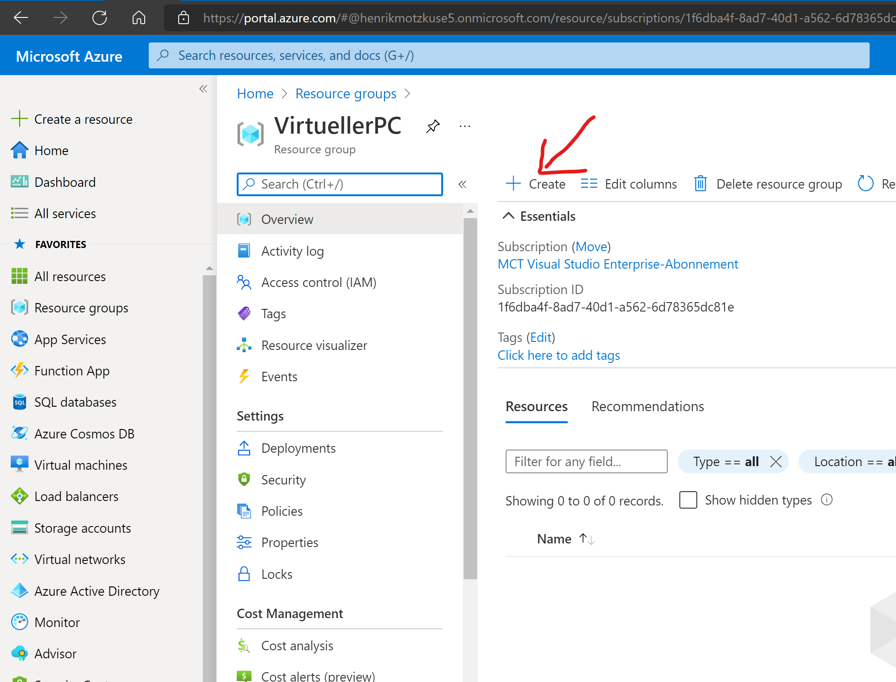
Task: Switch to the Recommendations tab
Action: click(647, 406)
